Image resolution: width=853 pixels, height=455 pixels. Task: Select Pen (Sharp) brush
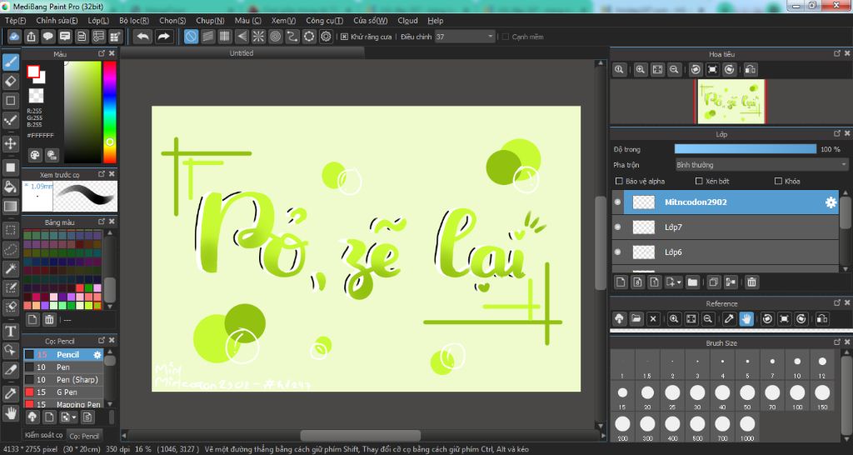coord(63,379)
